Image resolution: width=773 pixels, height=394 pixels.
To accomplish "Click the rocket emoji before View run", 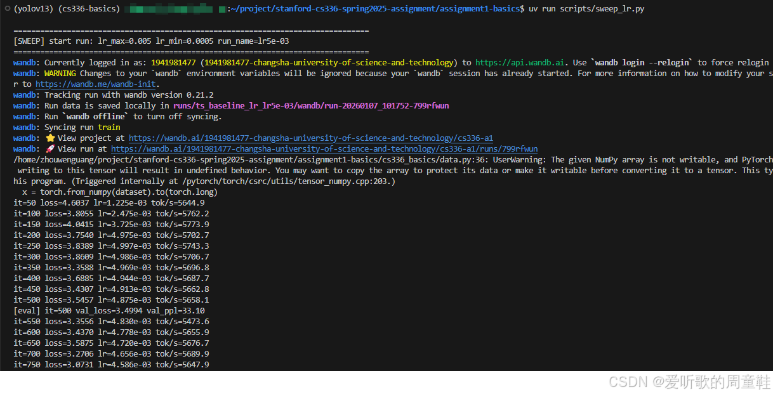I will (50, 148).
